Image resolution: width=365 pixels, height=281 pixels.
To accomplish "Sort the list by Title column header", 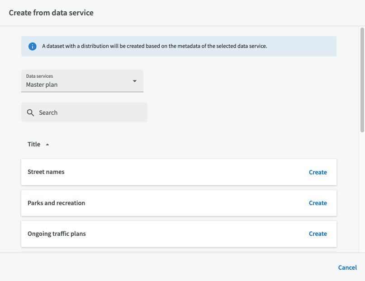I will pos(34,144).
